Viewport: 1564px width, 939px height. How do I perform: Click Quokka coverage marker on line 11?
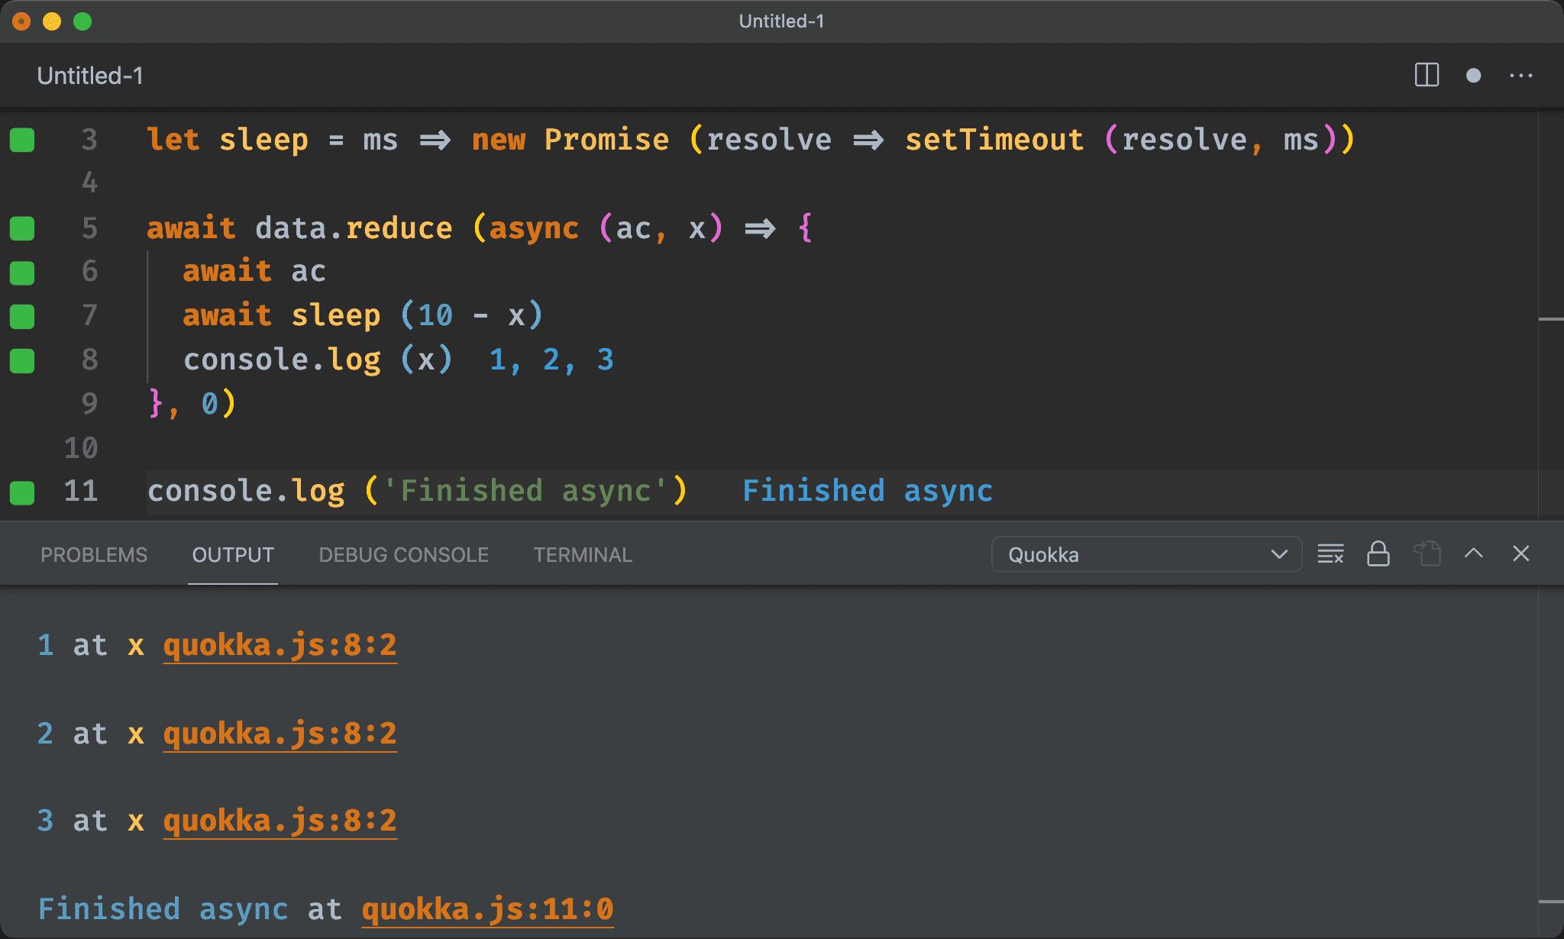[x=22, y=492]
